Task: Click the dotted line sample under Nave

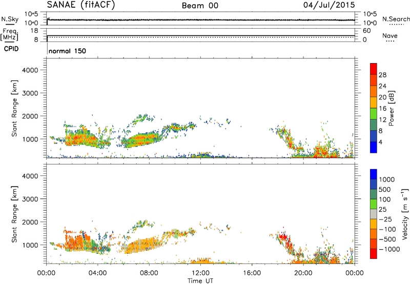Action: click(390, 42)
